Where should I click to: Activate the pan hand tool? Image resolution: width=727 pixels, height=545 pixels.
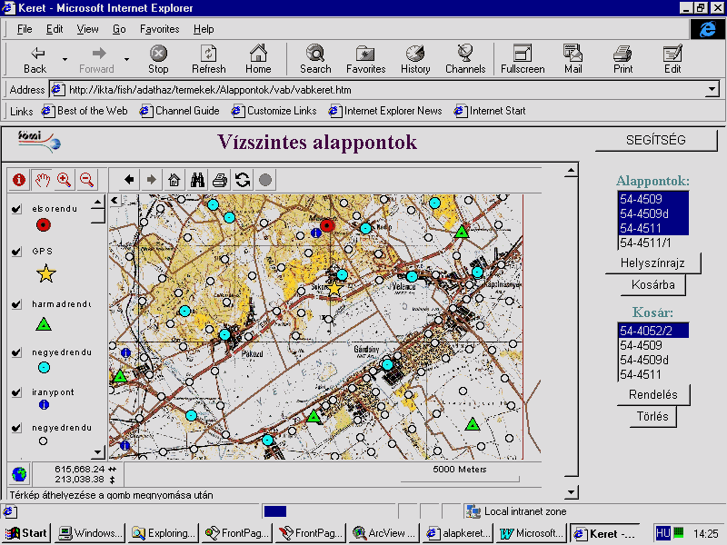click(x=41, y=180)
